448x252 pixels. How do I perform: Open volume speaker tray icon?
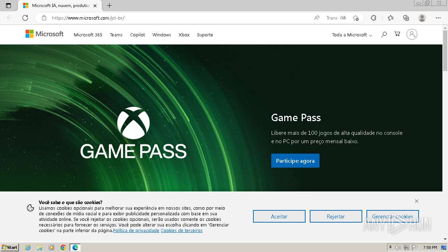click(x=398, y=247)
